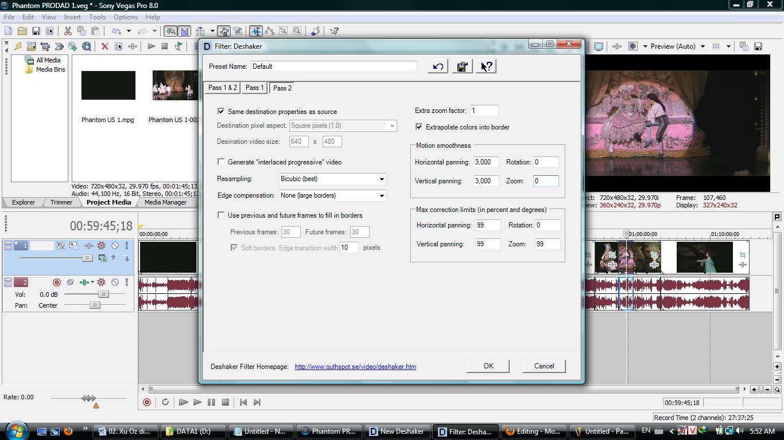Click Save Snapshot to File icon in preview
This screenshot has width=784, height=440.
coord(758,46)
